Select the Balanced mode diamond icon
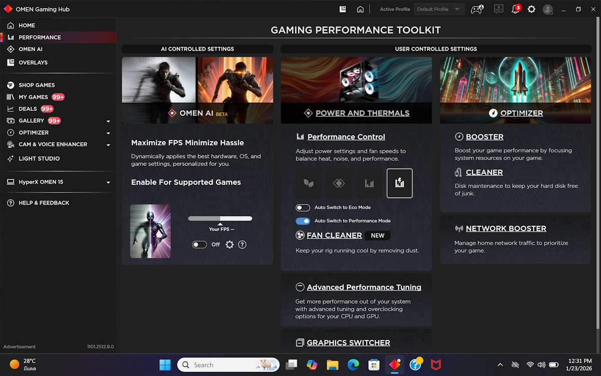 pyautogui.click(x=339, y=183)
